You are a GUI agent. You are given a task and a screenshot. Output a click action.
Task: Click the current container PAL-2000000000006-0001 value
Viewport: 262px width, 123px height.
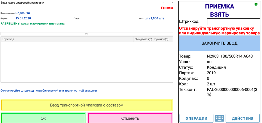pyautogui.click(x=233, y=92)
